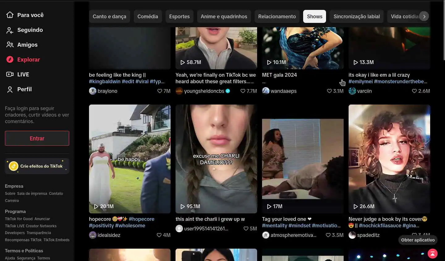
Task: Open the excuse me CHARLI DAMELIO video
Action: (x=216, y=159)
